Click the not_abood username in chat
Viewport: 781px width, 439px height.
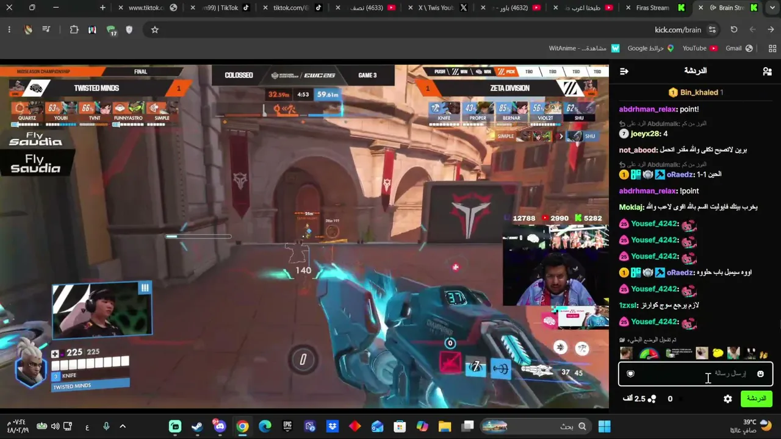(x=638, y=150)
